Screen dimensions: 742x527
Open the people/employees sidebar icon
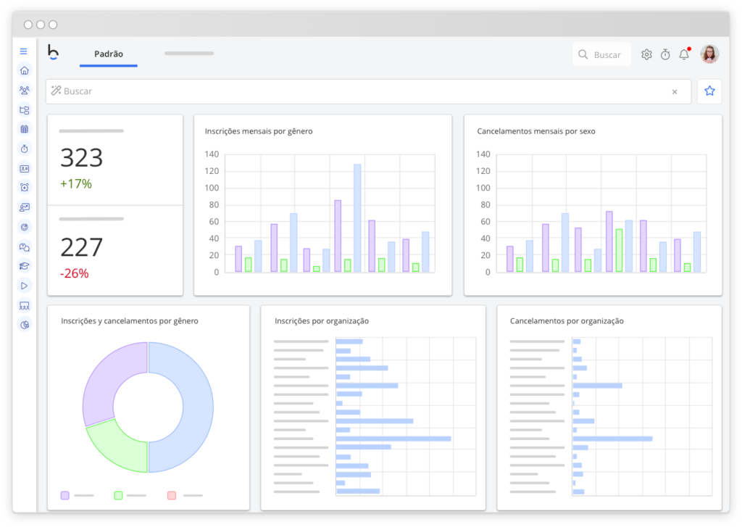25,90
